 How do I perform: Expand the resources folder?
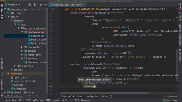[x=15, y=66]
